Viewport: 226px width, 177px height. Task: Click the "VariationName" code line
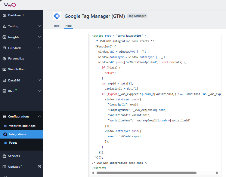(x=149, y=121)
